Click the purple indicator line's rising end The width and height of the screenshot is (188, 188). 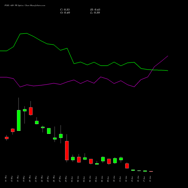(168, 56)
